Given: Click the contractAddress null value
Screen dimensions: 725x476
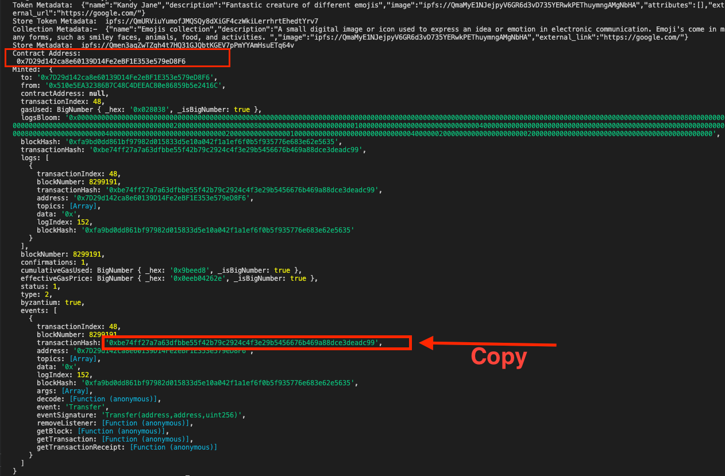Looking at the screenshot, I should click(x=97, y=94).
